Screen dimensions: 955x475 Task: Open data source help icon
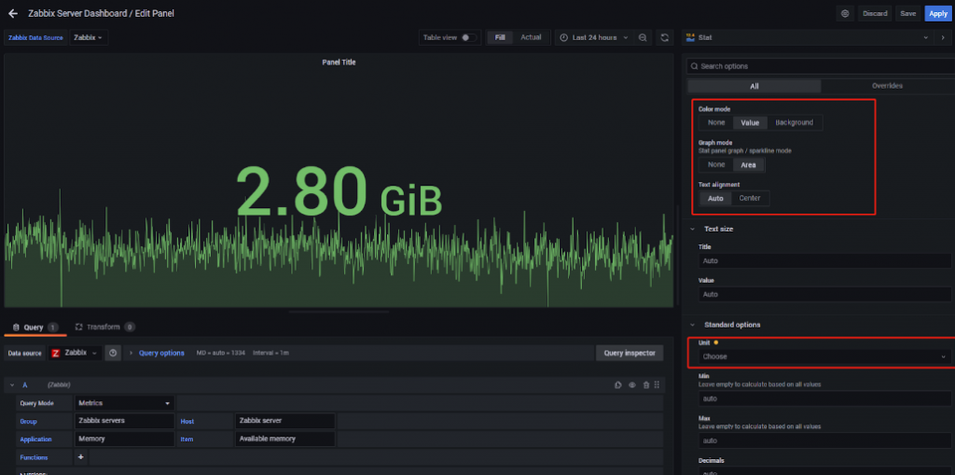click(x=113, y=353)
